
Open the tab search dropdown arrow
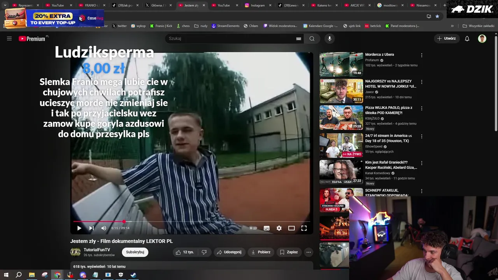tap(5, 5)
